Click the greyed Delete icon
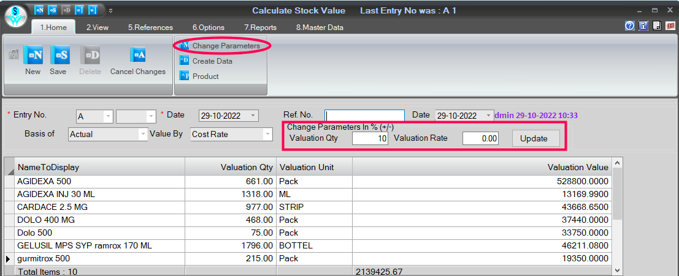This screenshot has height=276, width=679. [x=90, y=55]
